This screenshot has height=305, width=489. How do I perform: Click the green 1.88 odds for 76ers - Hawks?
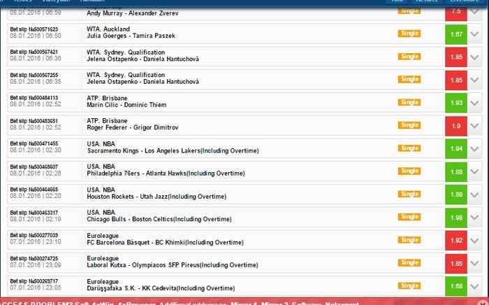click(456, 172)
